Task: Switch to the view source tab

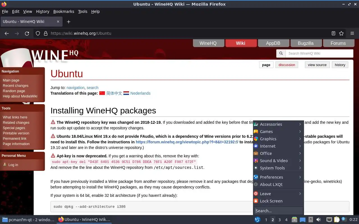Action: pos(317,65)
